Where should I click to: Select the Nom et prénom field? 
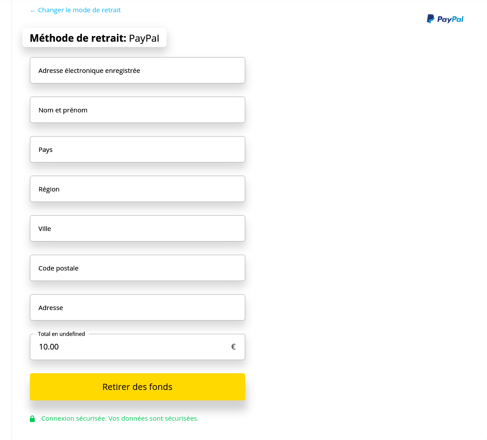point(138,110)
